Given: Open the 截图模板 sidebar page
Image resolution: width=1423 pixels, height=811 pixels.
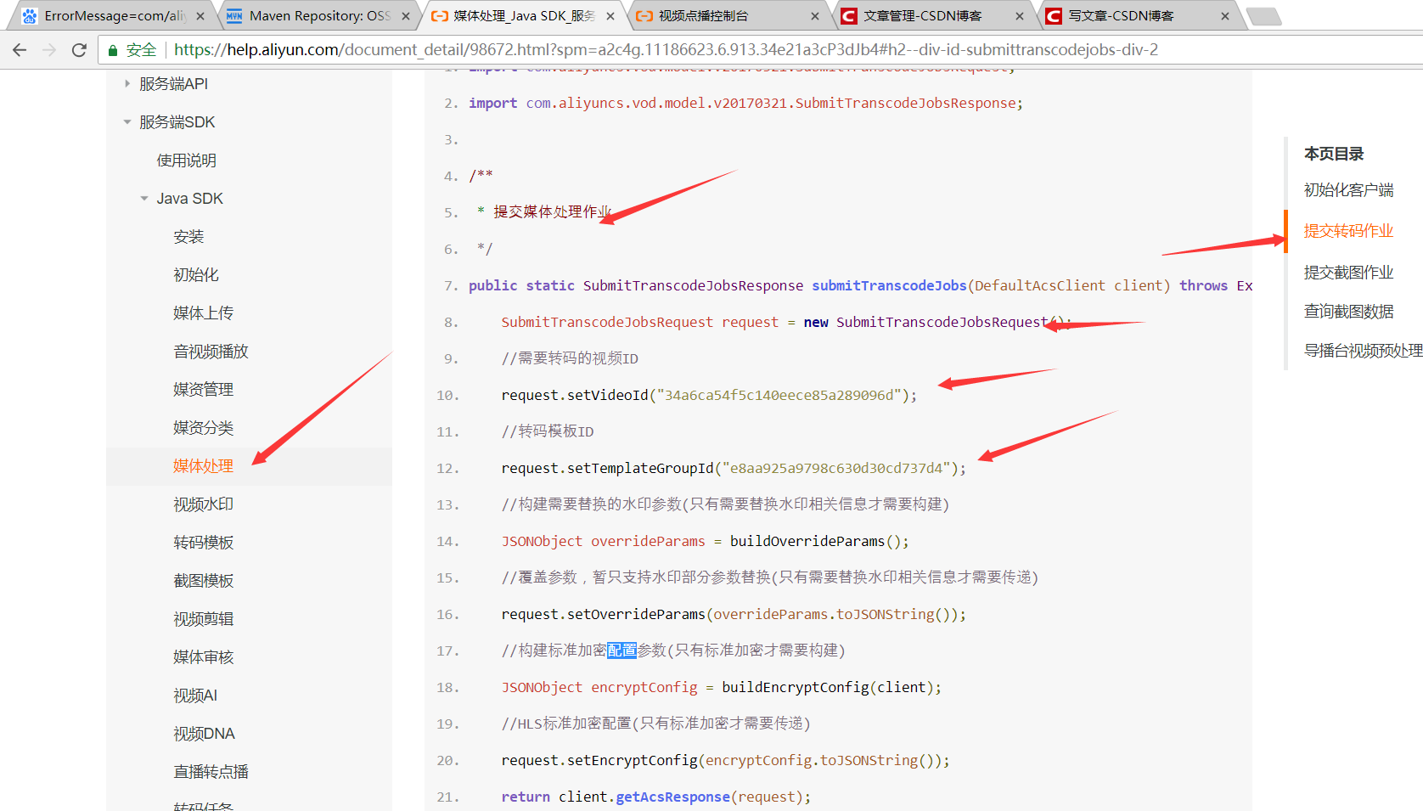Looking at the screenshot, I should [203, 581].
